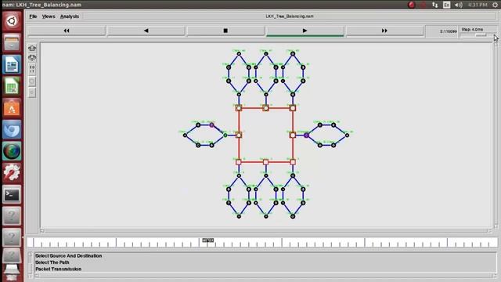Play the animation backward
Image resolution: width=501 pixels, height=282 pixels.
tap(146, 31)
